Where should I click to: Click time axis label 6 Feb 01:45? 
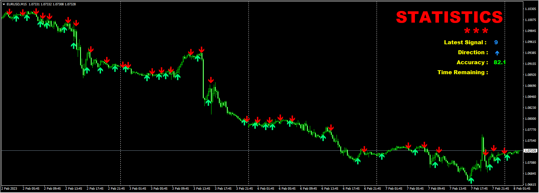(x=266, y=189)
